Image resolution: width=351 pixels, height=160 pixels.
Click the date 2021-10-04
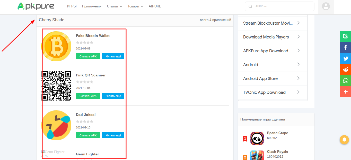click(x=83, y=88)
